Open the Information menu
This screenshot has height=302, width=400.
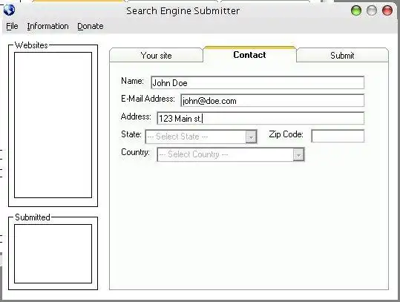(47, 26)
